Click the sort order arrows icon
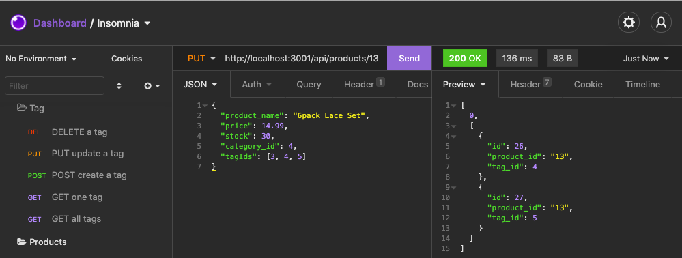This screenshot has width=682, height=258. coord(119,86)
